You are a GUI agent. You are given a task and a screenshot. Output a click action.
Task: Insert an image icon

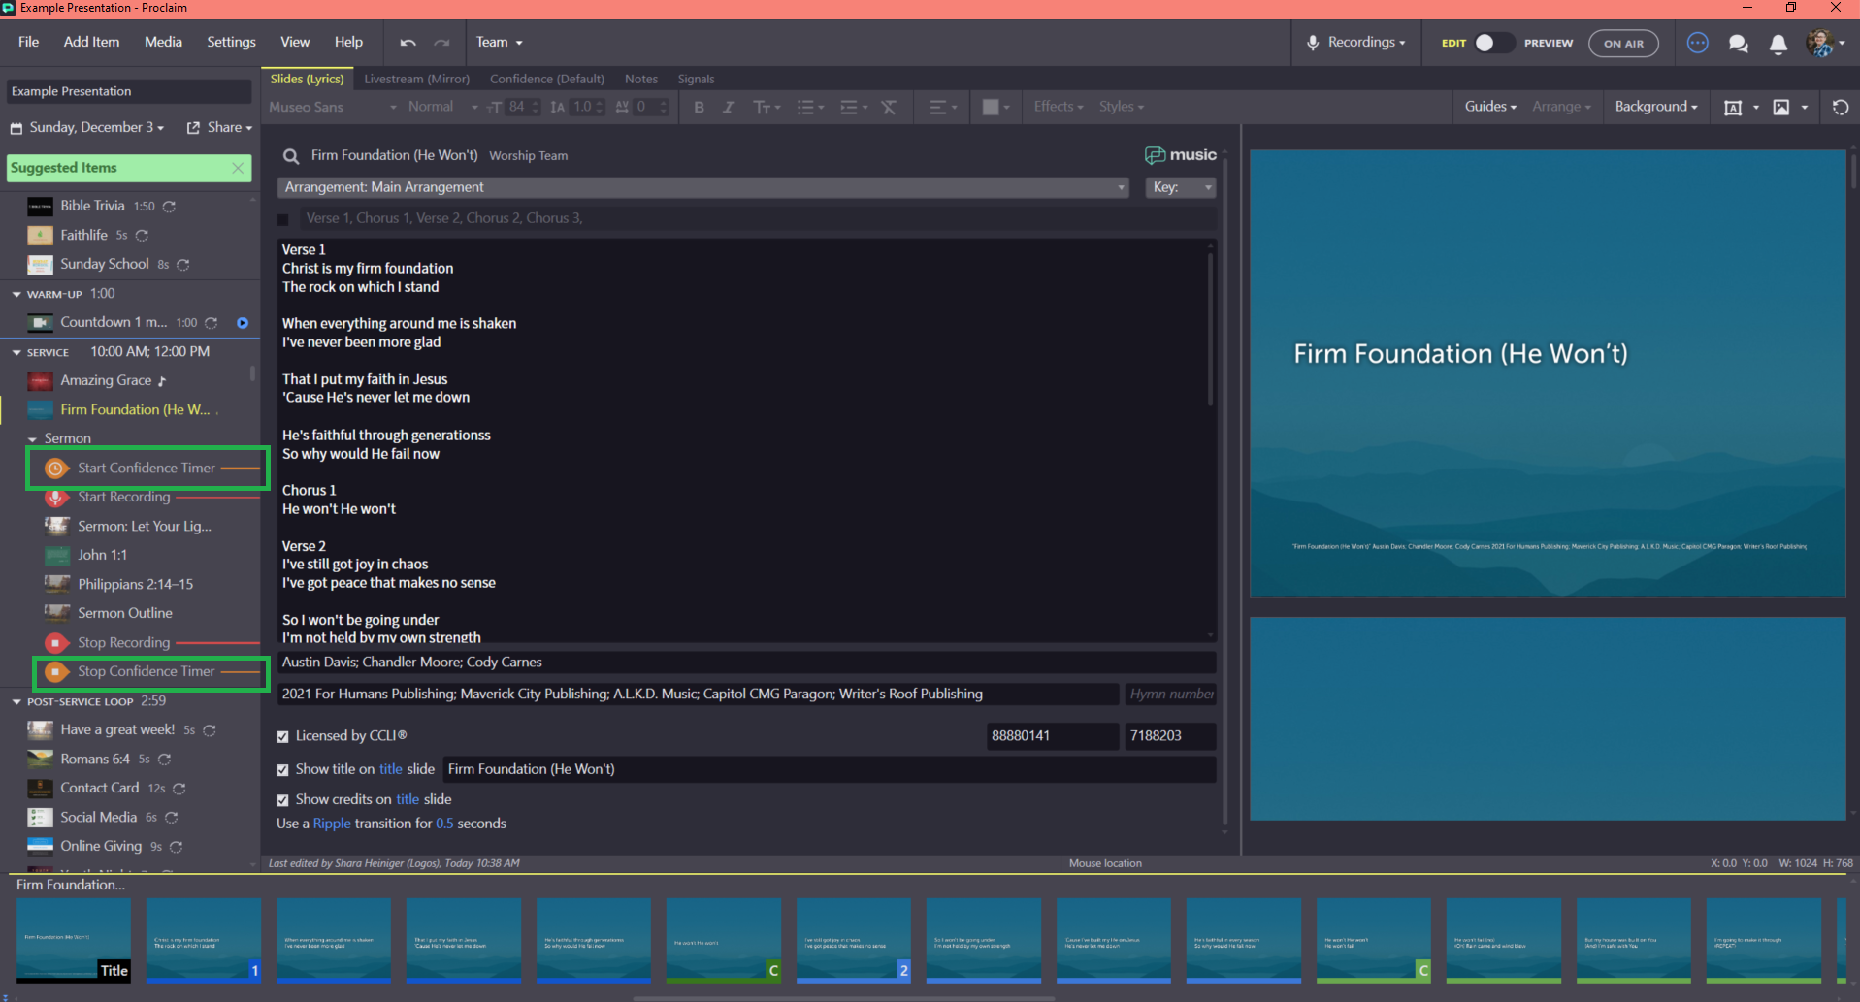coord(1781,107)
